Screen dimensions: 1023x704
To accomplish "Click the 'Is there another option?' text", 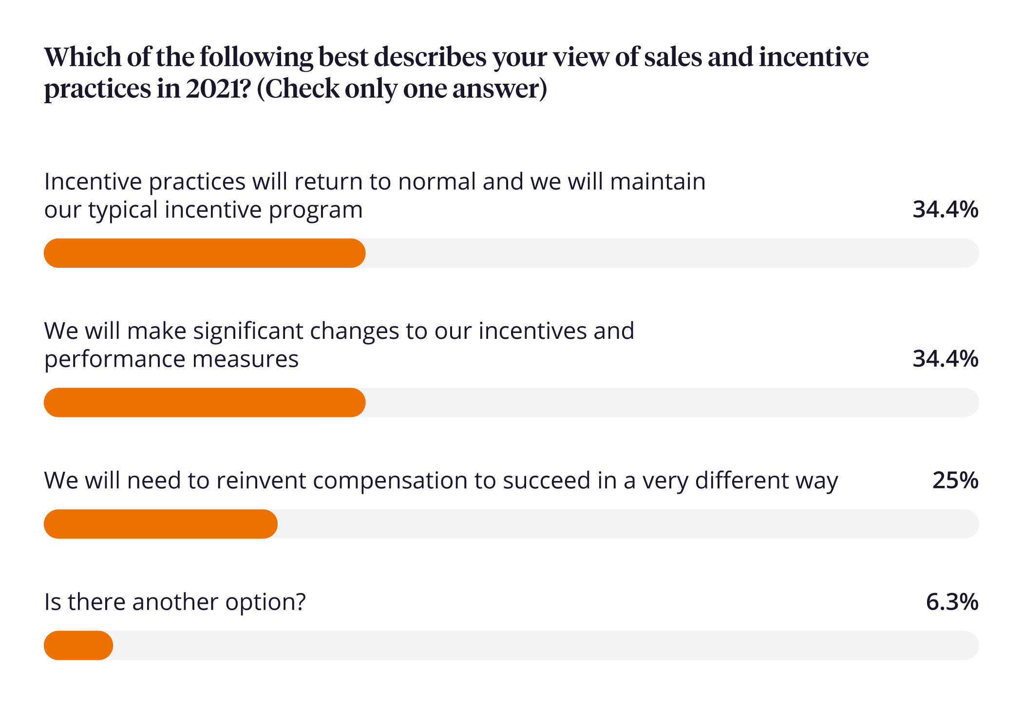I will [x=175, y=603].
